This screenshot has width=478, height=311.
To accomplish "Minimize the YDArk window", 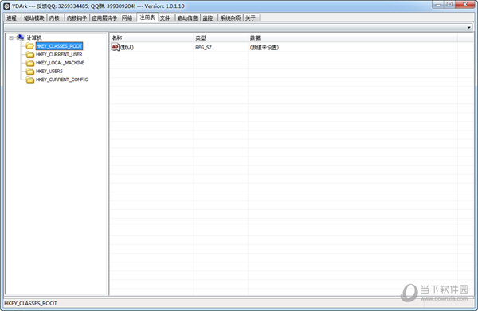I will click(438, 5).
